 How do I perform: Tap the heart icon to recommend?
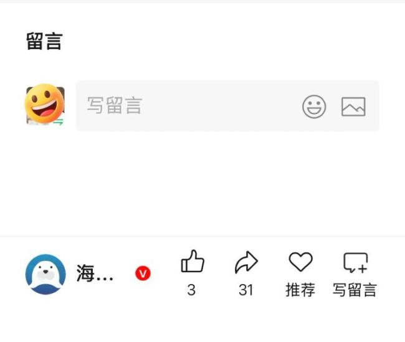pyautogui.click(x=301, y=262)
